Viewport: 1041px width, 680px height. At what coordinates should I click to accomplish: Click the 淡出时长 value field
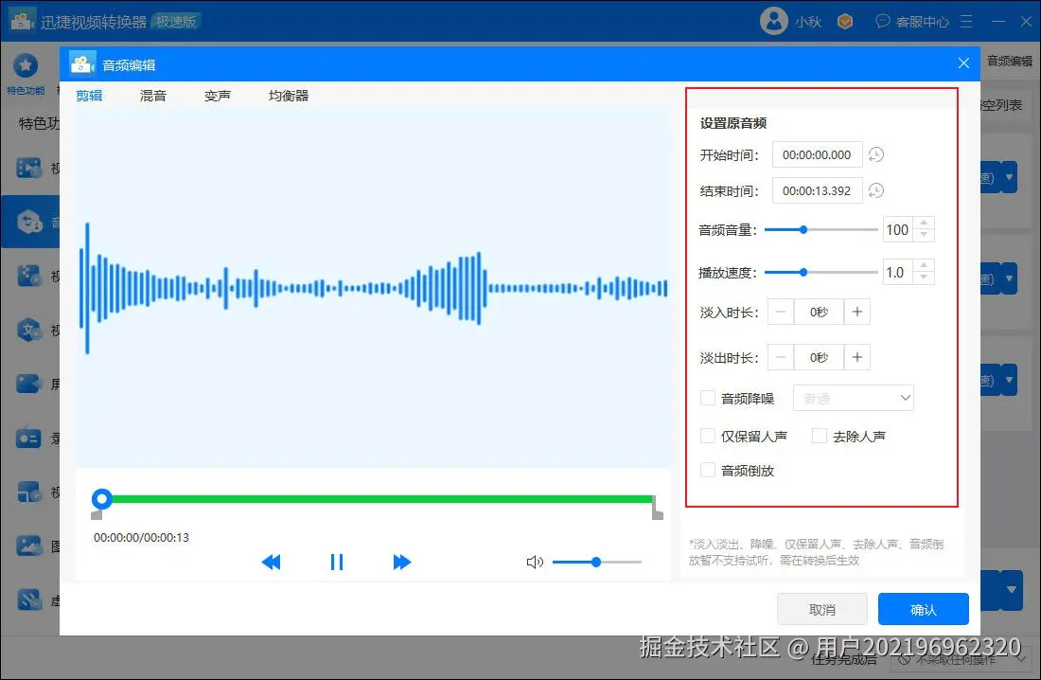pos(819,358)
